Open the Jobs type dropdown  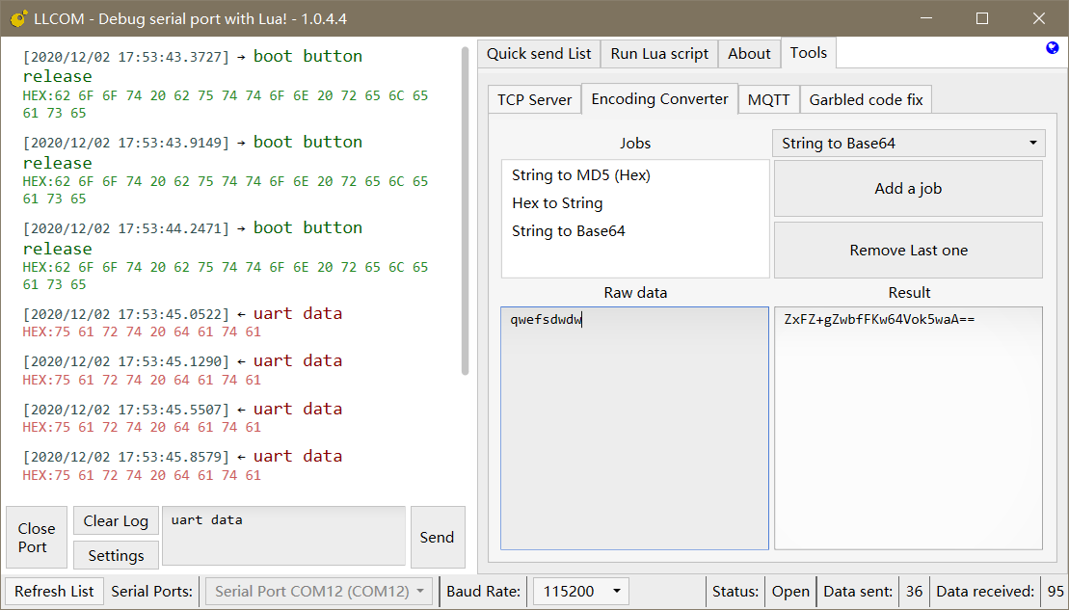click(x=908, y=144)
